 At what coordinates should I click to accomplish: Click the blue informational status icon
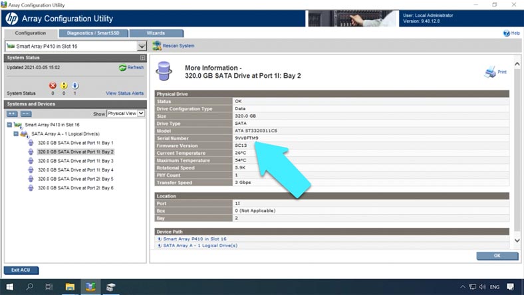tap(75, 86)
